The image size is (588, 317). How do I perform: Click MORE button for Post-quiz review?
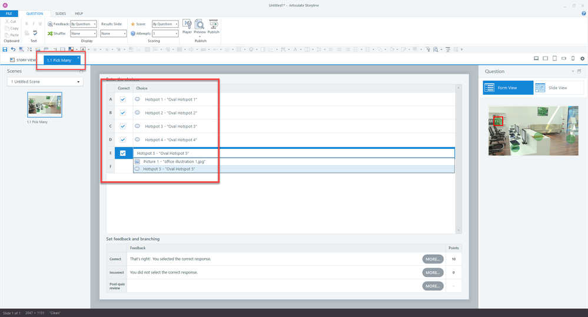[433, 286]
